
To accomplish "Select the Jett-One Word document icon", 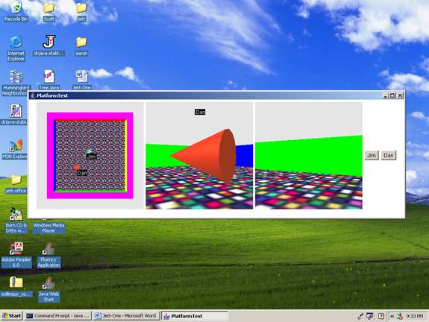I will tap(81, 80).
